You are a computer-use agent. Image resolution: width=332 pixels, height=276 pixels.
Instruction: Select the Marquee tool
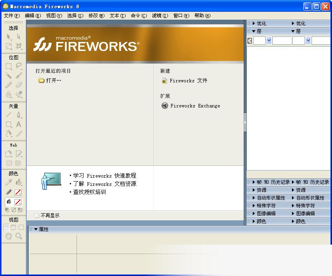pos(9,66)
